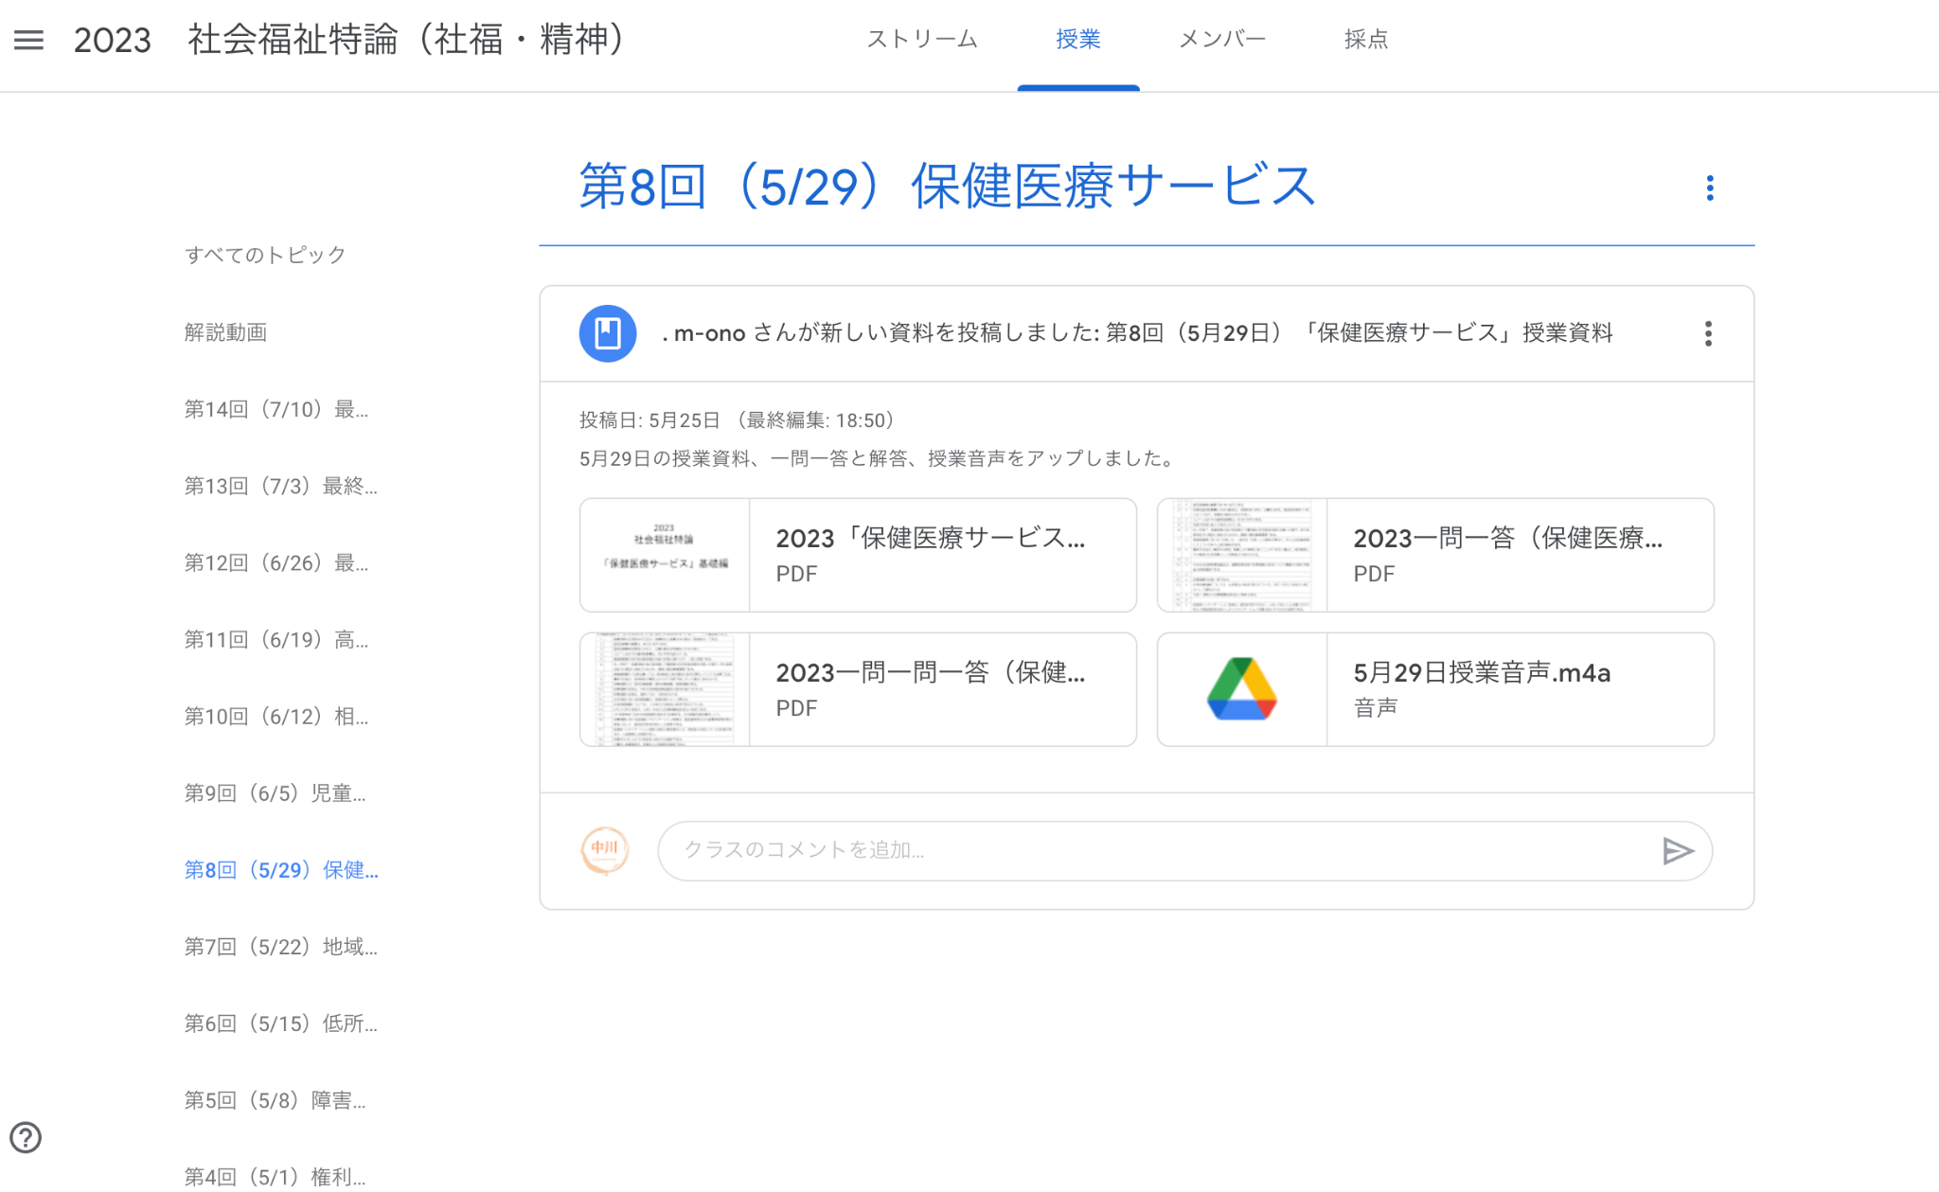Switch to the ストリーム tab
The width and height of the screenshot is (1939, 1192).
pyautogui.click(x=921, y=40)
